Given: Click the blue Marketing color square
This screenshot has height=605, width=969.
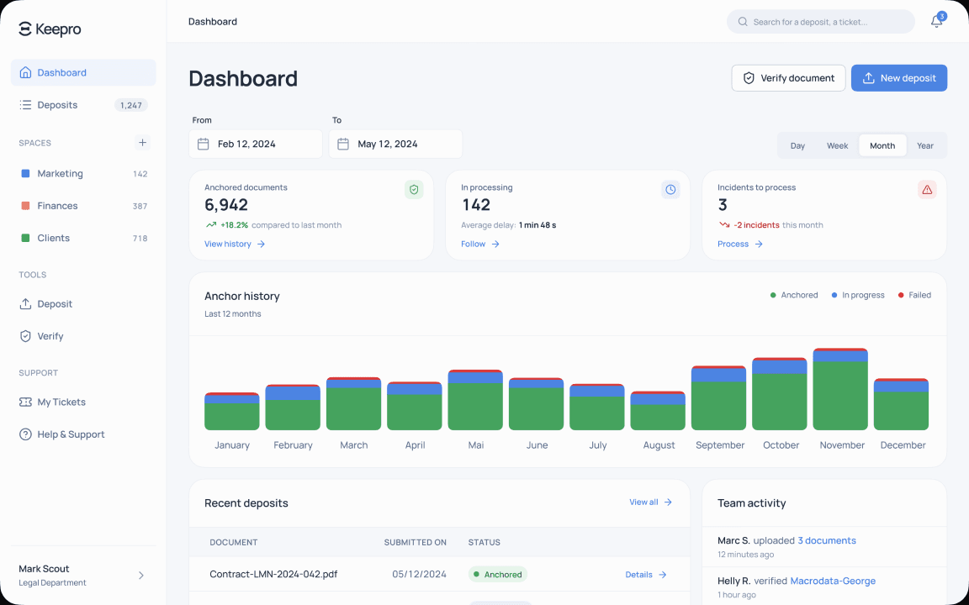Looking at the screenshot, I should click(x=25, y=173).
